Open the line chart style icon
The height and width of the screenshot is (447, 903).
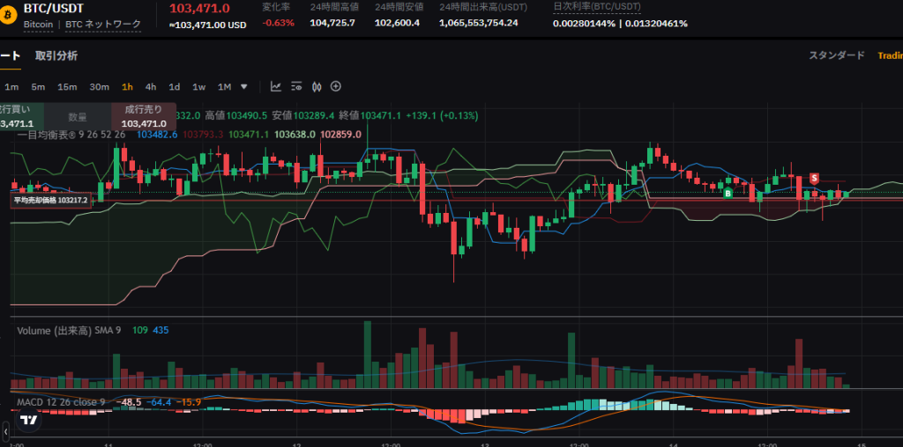pos(276,86)
